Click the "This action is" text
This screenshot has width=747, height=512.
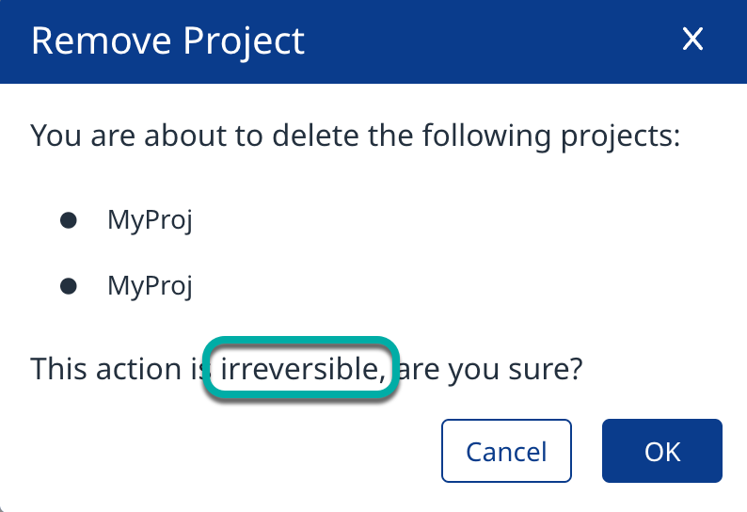[113, 368]
